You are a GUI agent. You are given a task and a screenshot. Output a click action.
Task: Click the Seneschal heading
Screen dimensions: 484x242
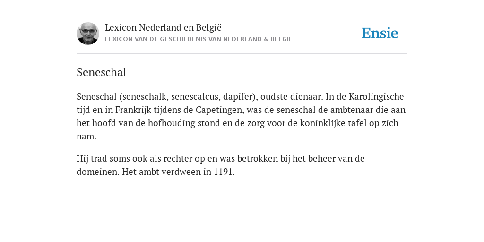click(101, 72)
